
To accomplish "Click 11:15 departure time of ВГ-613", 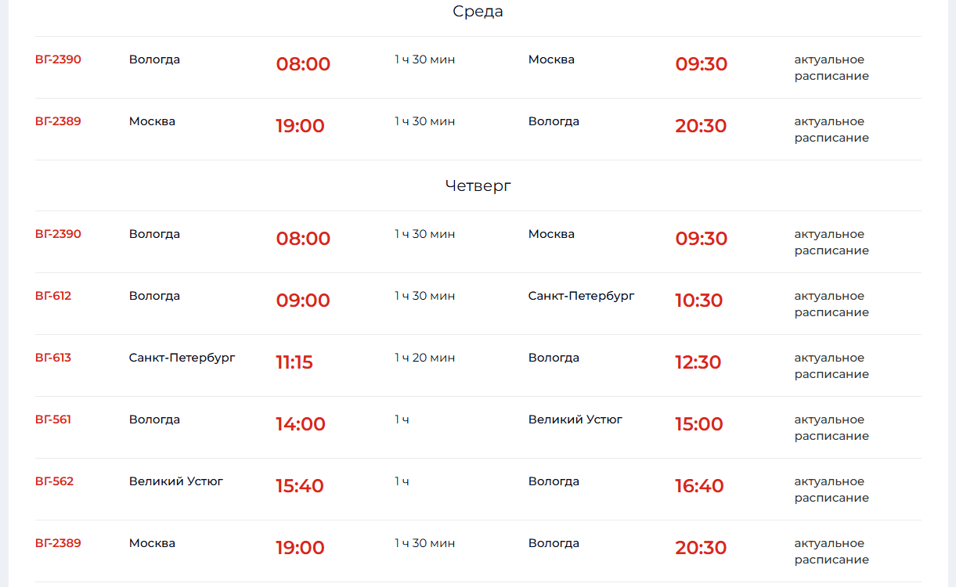I will pos(294,362).
